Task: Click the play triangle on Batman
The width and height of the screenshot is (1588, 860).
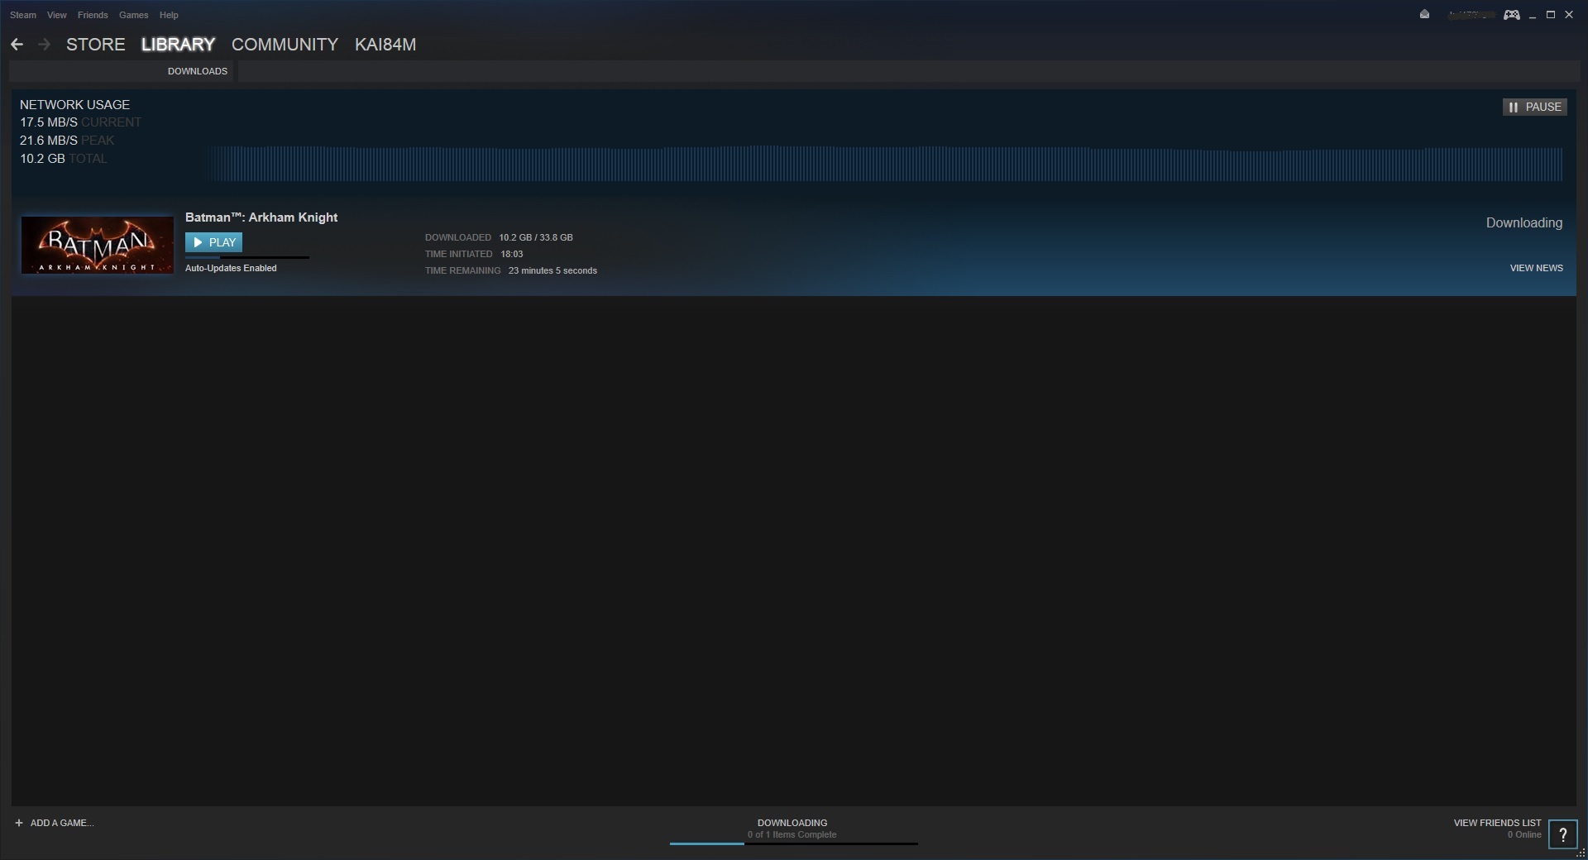Action: click(198, 242)
